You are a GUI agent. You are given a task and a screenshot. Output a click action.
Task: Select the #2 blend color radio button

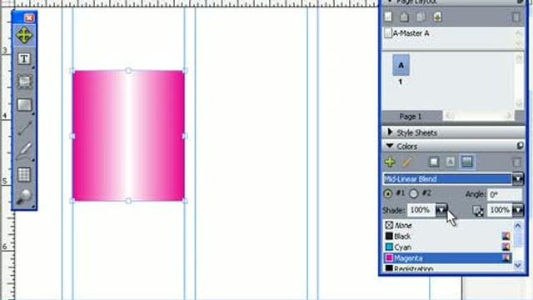coord(413,194)
